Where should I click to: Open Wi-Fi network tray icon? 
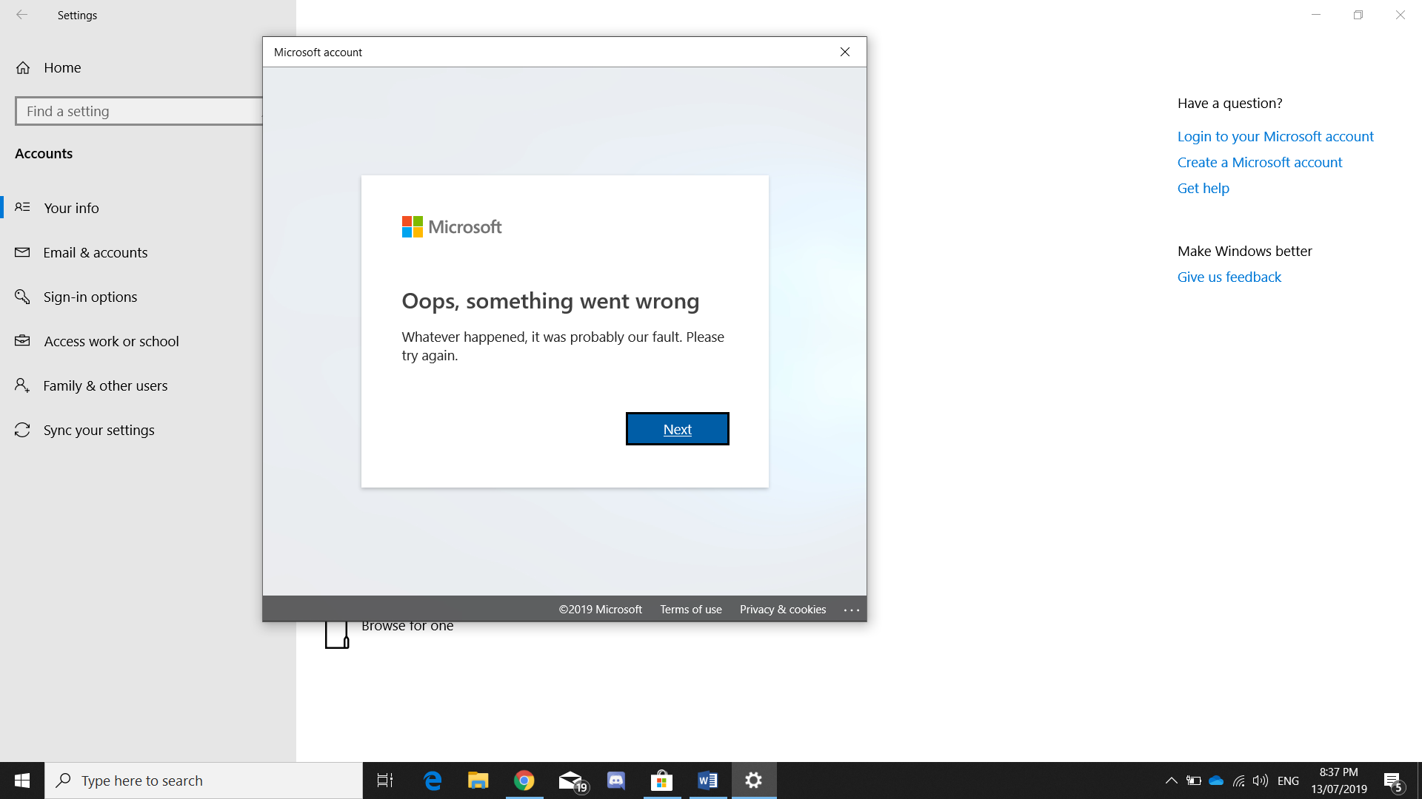point(1238,781)
